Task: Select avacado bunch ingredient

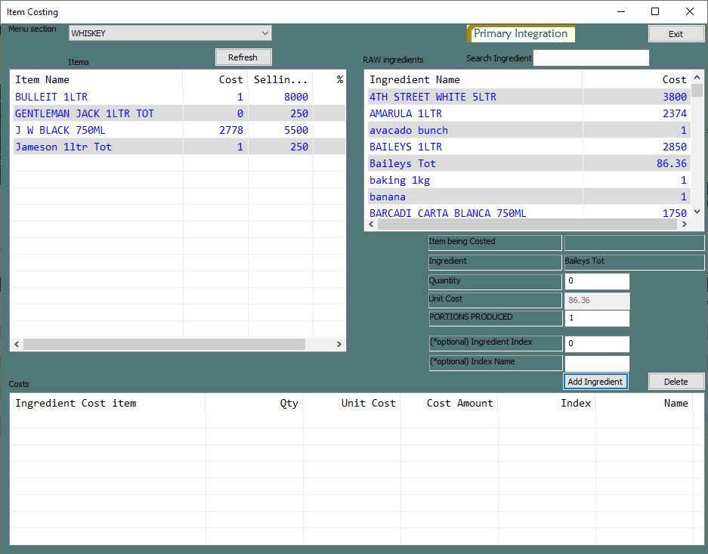Action: pyautogui.click(x=528, y=130)
